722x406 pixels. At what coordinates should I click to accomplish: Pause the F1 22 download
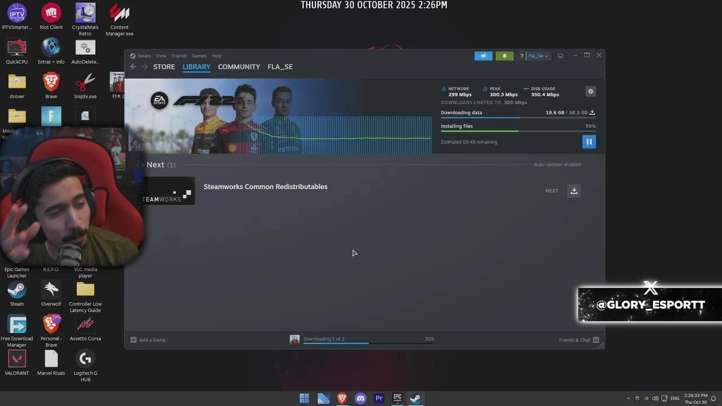click(x=589, y=142)
